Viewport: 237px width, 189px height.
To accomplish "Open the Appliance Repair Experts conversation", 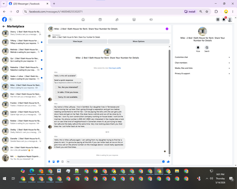I will pyautogui.click(x=22, y=158).
